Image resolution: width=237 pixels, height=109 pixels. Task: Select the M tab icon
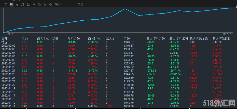pyautogui.click(x=45, y=5)
